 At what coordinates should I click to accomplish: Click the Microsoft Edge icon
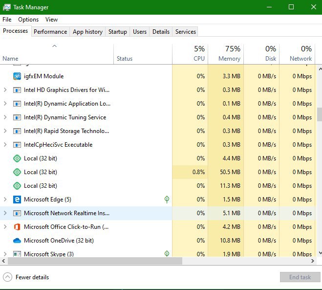click(17, 200)
